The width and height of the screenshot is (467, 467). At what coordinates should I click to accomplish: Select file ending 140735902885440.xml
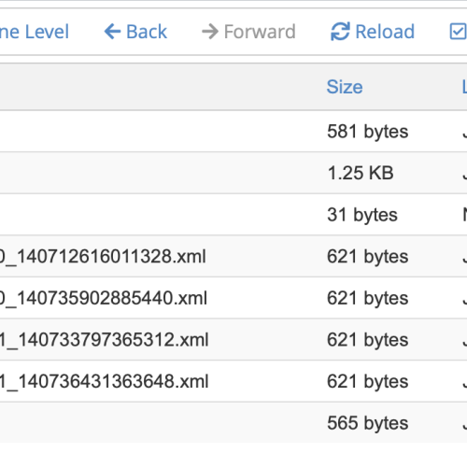(x=104, y=298)
